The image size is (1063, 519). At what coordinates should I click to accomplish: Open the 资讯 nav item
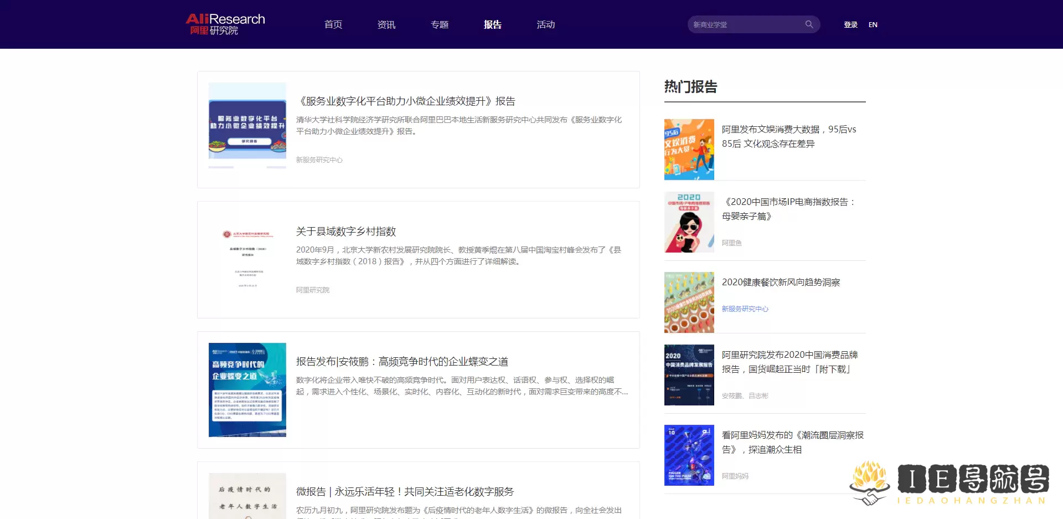386,24
